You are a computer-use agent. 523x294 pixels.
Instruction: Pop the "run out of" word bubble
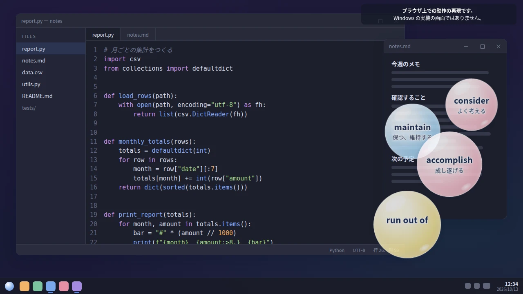pyautogui.click(x=407, y=225)
